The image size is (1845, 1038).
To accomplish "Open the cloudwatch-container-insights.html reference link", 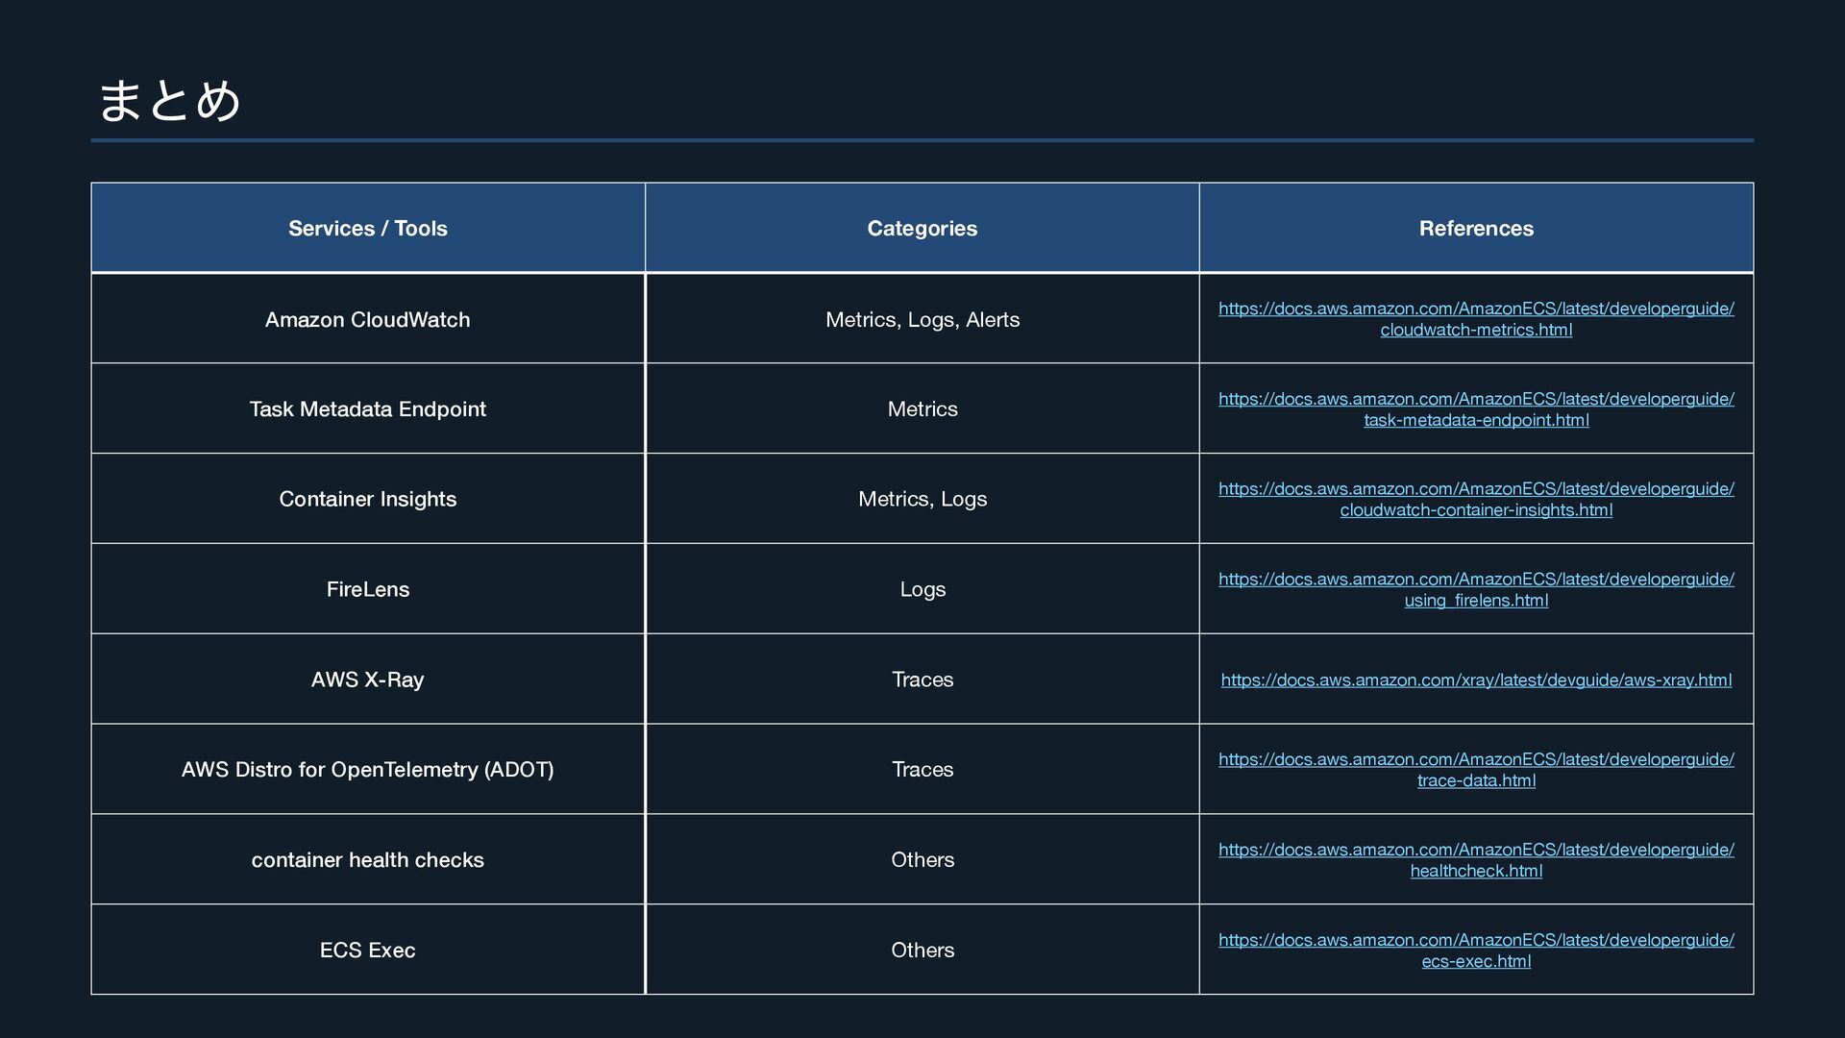I will tap(1476, 500).
